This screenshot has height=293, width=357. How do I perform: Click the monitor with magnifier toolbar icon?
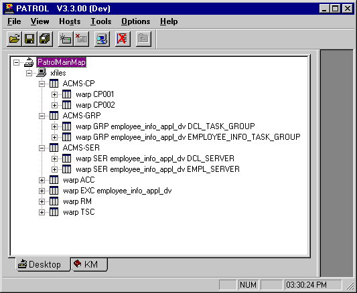tap(102, 39)
